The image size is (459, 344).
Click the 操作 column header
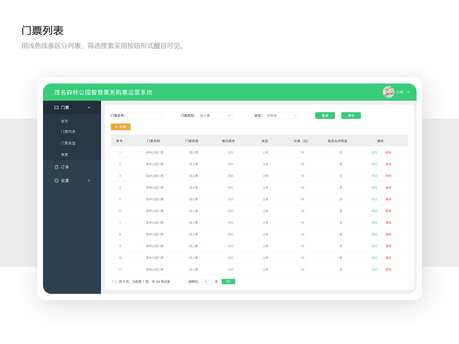point(380,140)
